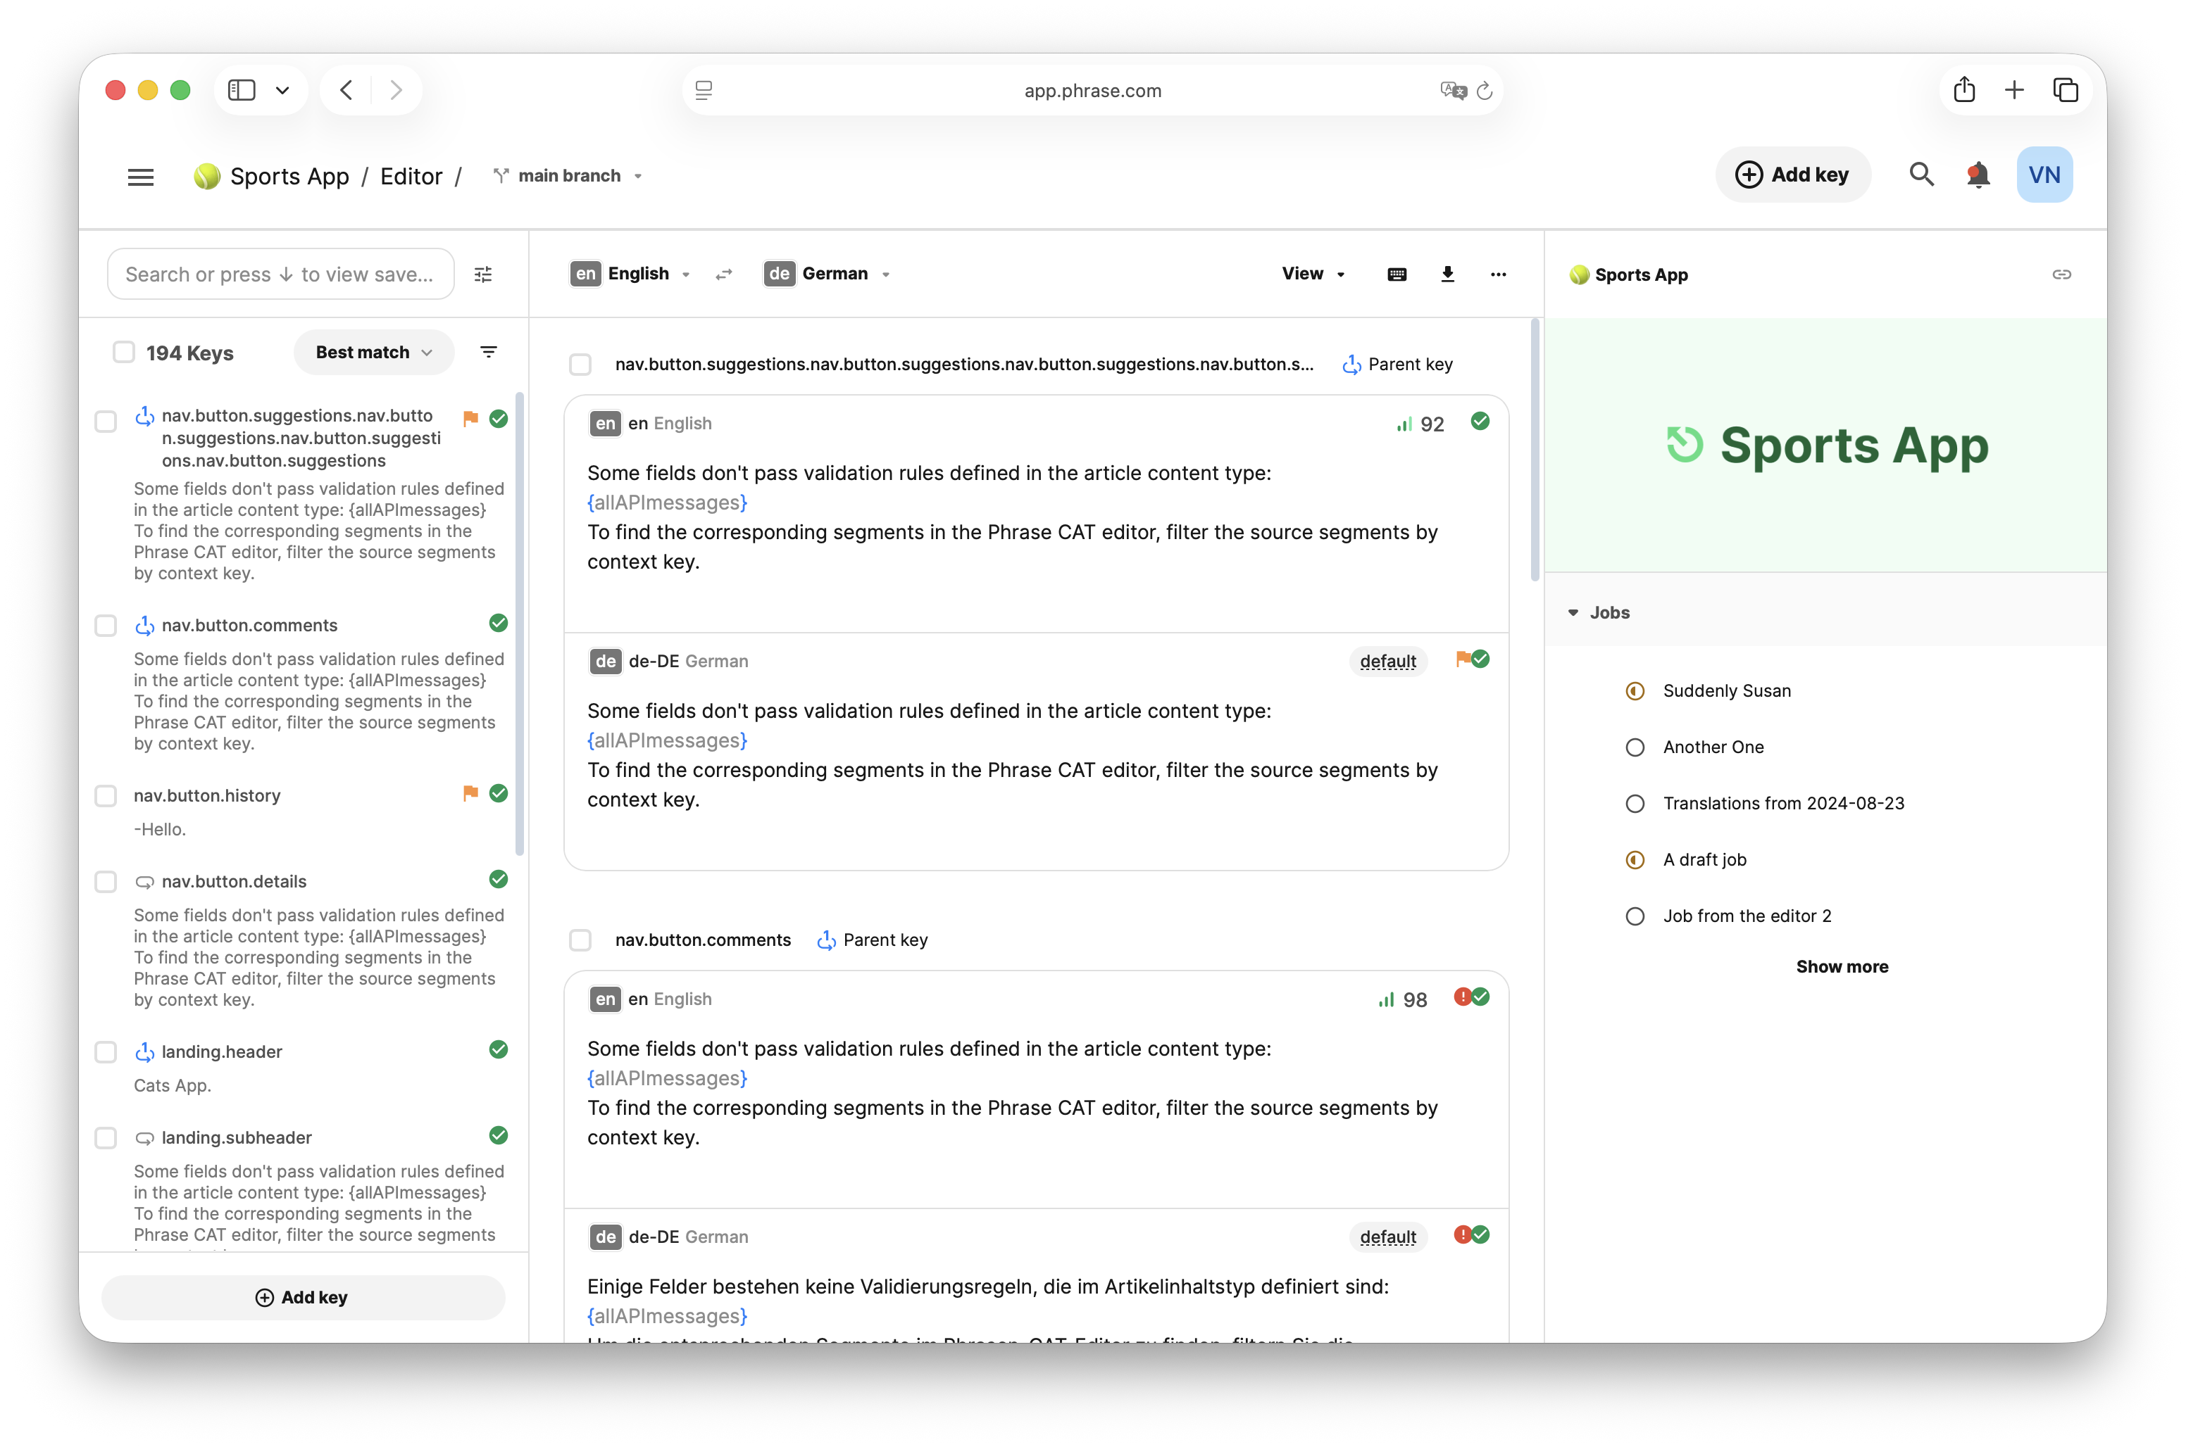Open the German target language dropdown
Viewport: 2186px width, 1447px height.
(x=827, y=273)
